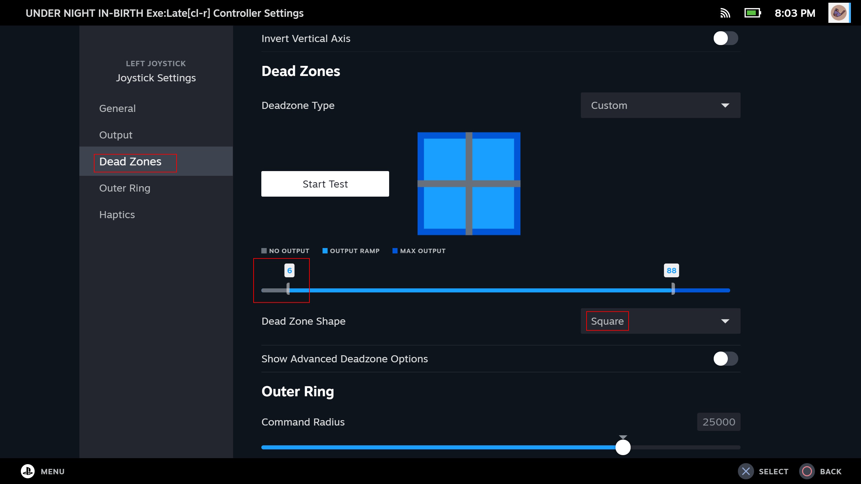Click the PlayStation logo MENU icon

tap(28, 471)
